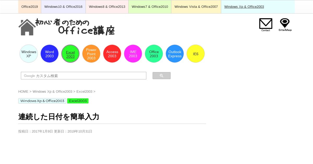The image size is (313, 164).
Task: Select the Word 2003 blue circle
Action: [x=50, y=54]
